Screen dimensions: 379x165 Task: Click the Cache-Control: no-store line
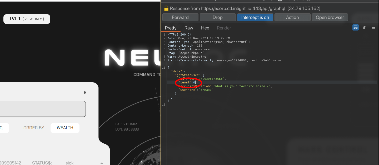(x=188, y=49)
